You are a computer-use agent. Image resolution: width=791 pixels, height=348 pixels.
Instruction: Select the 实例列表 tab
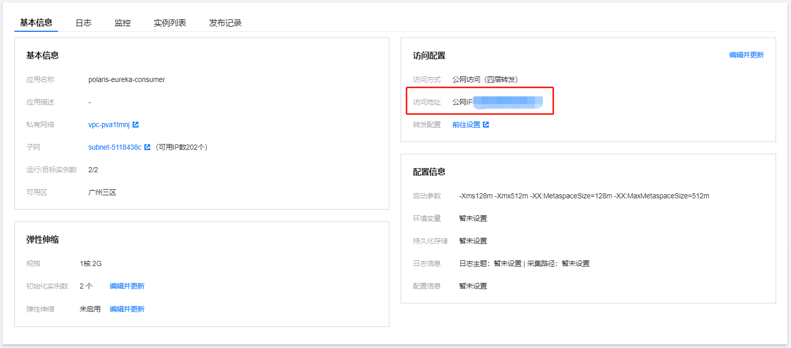(x=170, y=23)
